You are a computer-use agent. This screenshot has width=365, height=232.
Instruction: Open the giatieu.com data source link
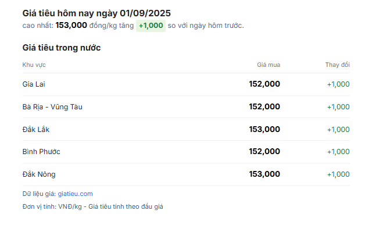(75, 194)
